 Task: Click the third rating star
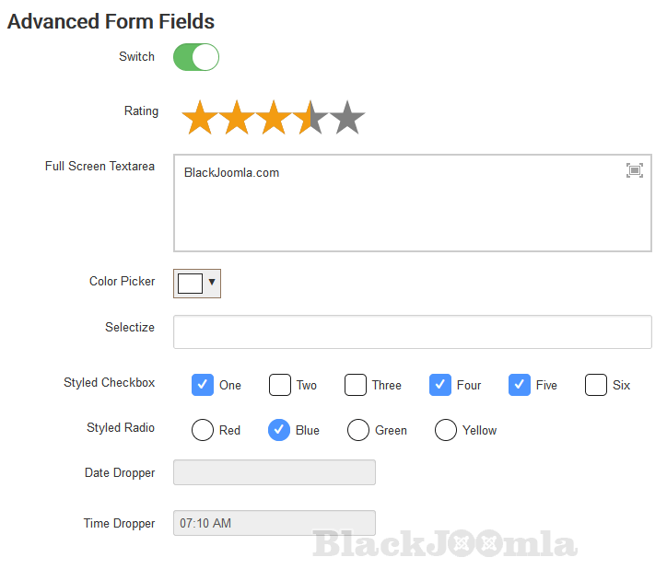pyautogui.click(x=274, y=119)
